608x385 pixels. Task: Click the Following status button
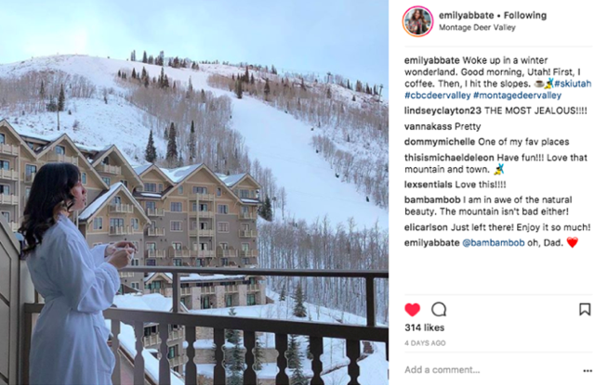pyautogui.click(x=525, y=16)
